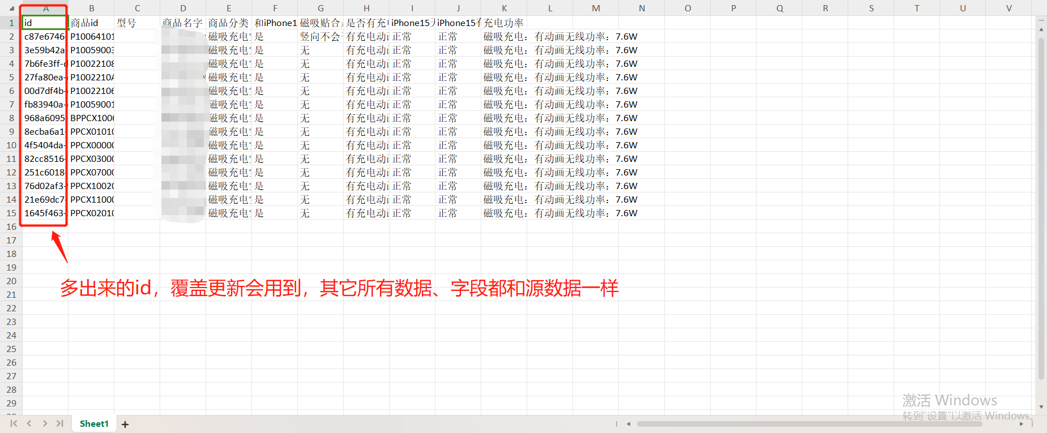1047x433 pixels.
Task: Click header cell '商品名字'
Action: point(183,23)
